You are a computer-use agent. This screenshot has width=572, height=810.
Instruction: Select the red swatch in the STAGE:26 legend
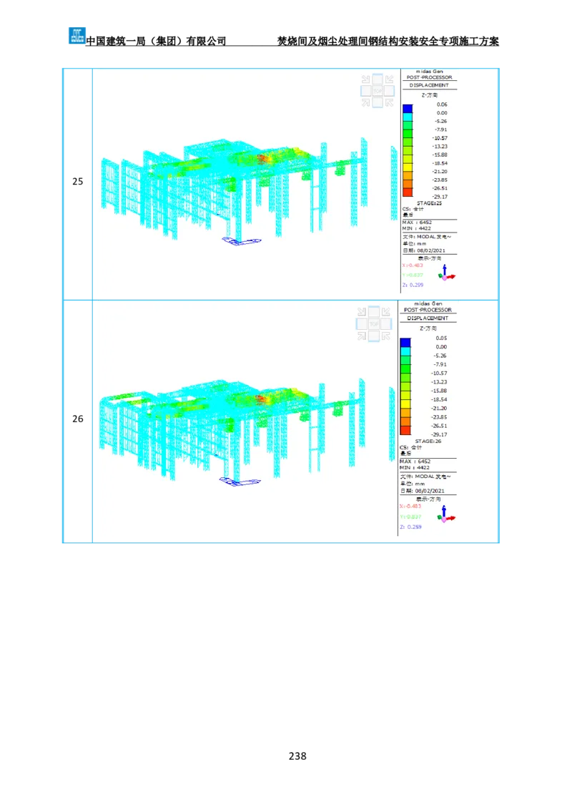[405, 430]
